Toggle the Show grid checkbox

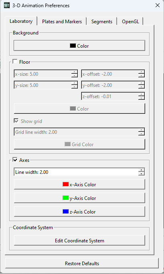tap(16, 121)
